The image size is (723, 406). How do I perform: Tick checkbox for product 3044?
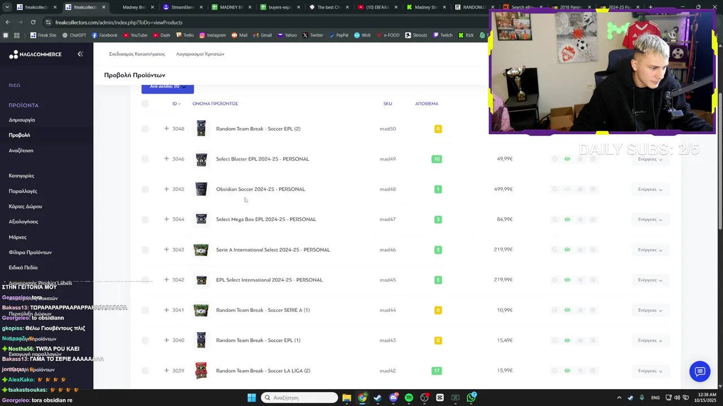click(x=145, y=219)
